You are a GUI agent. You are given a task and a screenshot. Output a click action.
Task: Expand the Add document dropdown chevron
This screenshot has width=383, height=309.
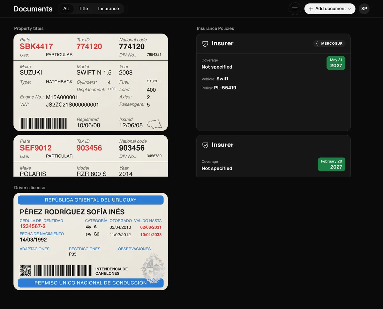(350, 9)
